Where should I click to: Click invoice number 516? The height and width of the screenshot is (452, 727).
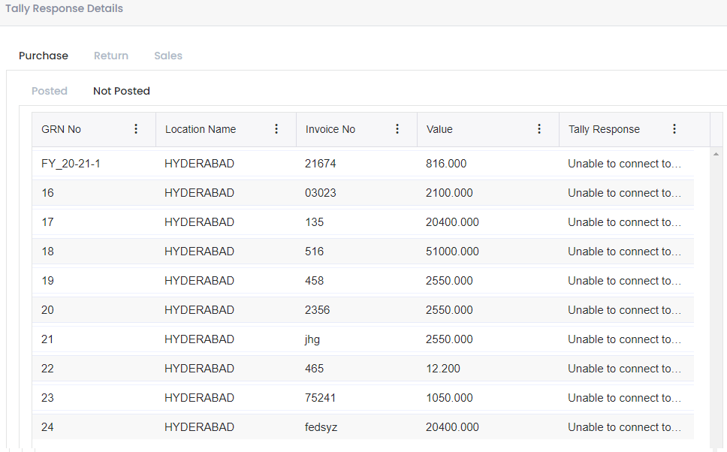[315, 252]
